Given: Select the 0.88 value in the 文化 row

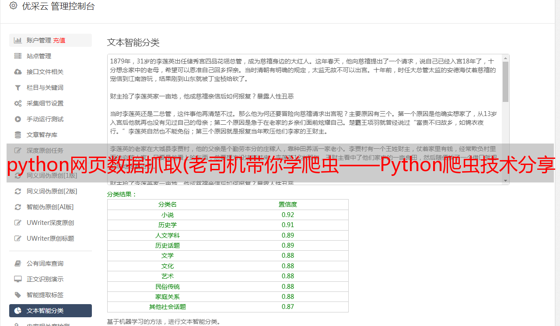Looking at the screenshot, I should 288,266.
